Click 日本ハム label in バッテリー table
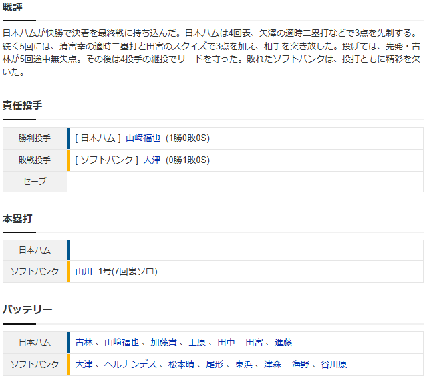The width and height of the screenshot is (425, 378). point(35,342)
